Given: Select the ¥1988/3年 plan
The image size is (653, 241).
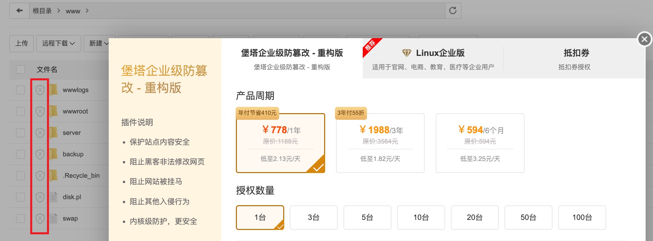Looking at the screenshot, I should [380, 143].
